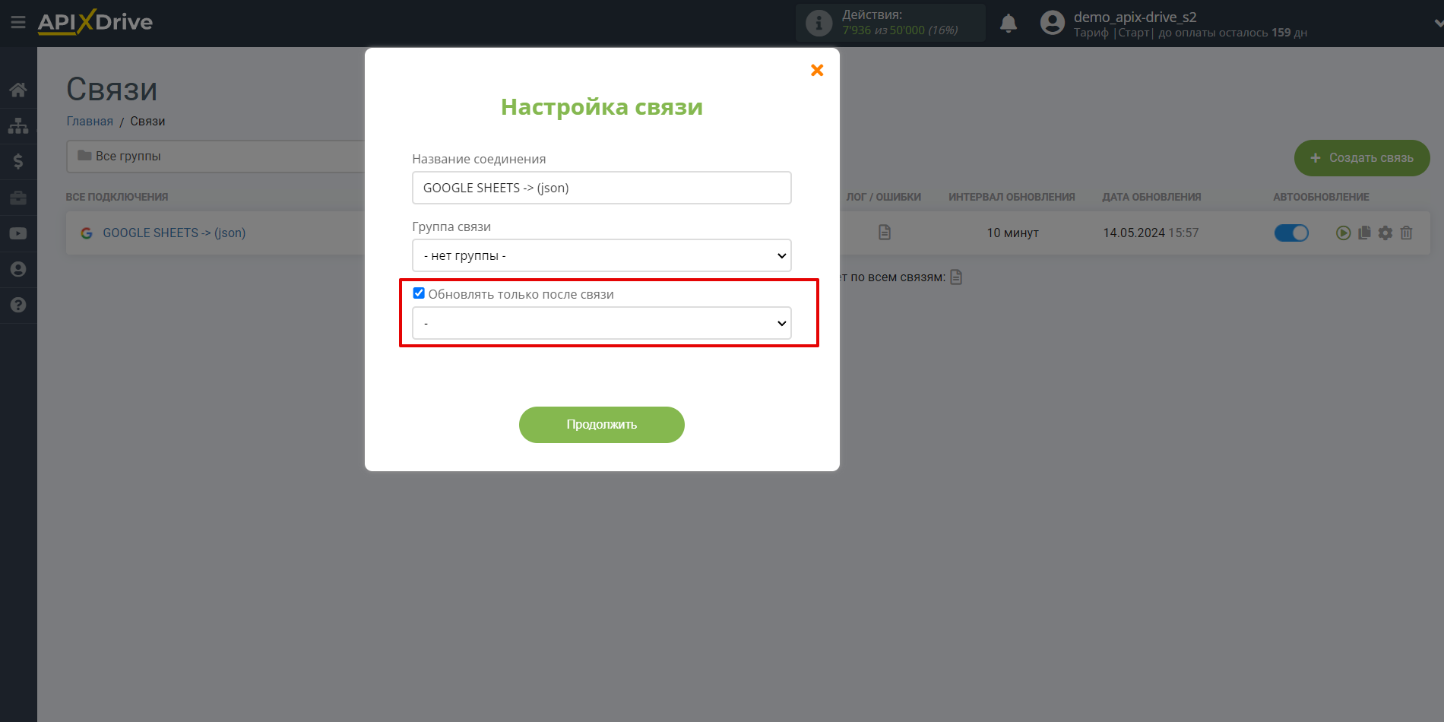Open the report for all connections icon
The height and width of the screenshot is (722, 1444).
pos(956,277)
